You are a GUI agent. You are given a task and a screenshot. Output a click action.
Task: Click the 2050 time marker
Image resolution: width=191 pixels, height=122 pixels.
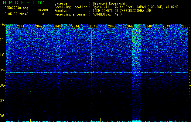pyautogui.click(x=185, y=26)
